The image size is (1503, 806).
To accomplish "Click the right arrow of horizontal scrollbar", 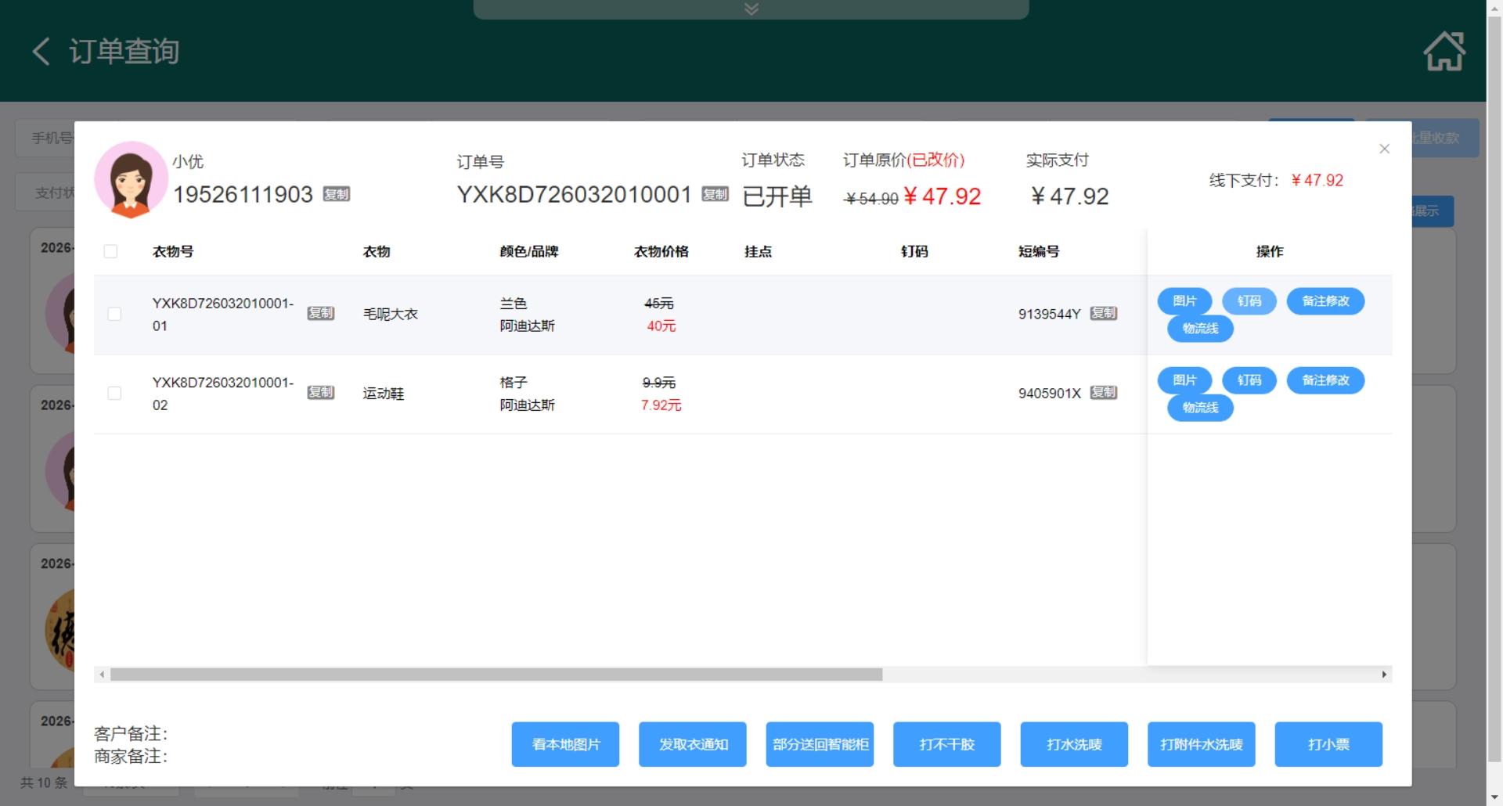I will (x=1384, y=675).
